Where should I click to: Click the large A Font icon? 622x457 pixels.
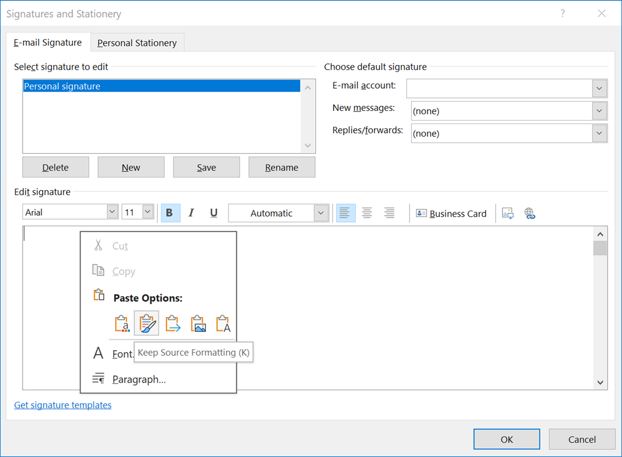pyautogui.click(x=98, y=353)
